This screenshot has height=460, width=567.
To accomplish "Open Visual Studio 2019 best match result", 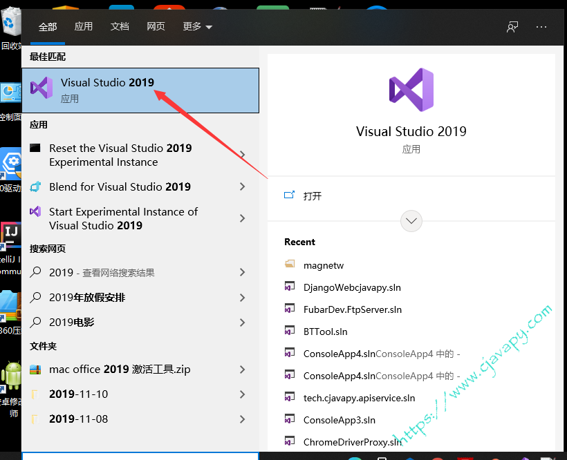I will click(140, 90).
